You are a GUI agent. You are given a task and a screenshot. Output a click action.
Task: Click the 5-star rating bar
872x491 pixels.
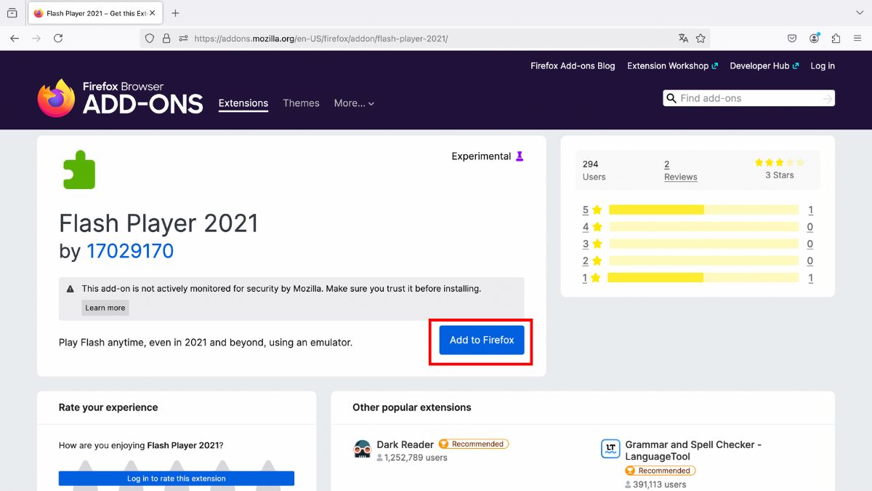click(703, 210)
